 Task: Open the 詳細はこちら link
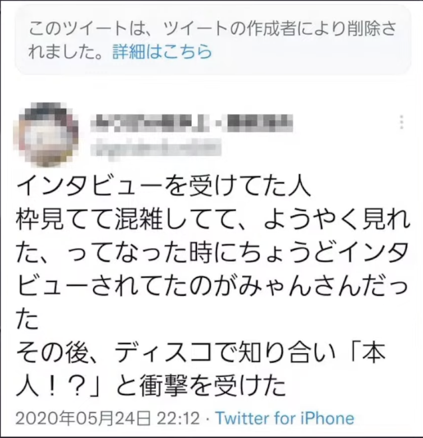point(162,52)
